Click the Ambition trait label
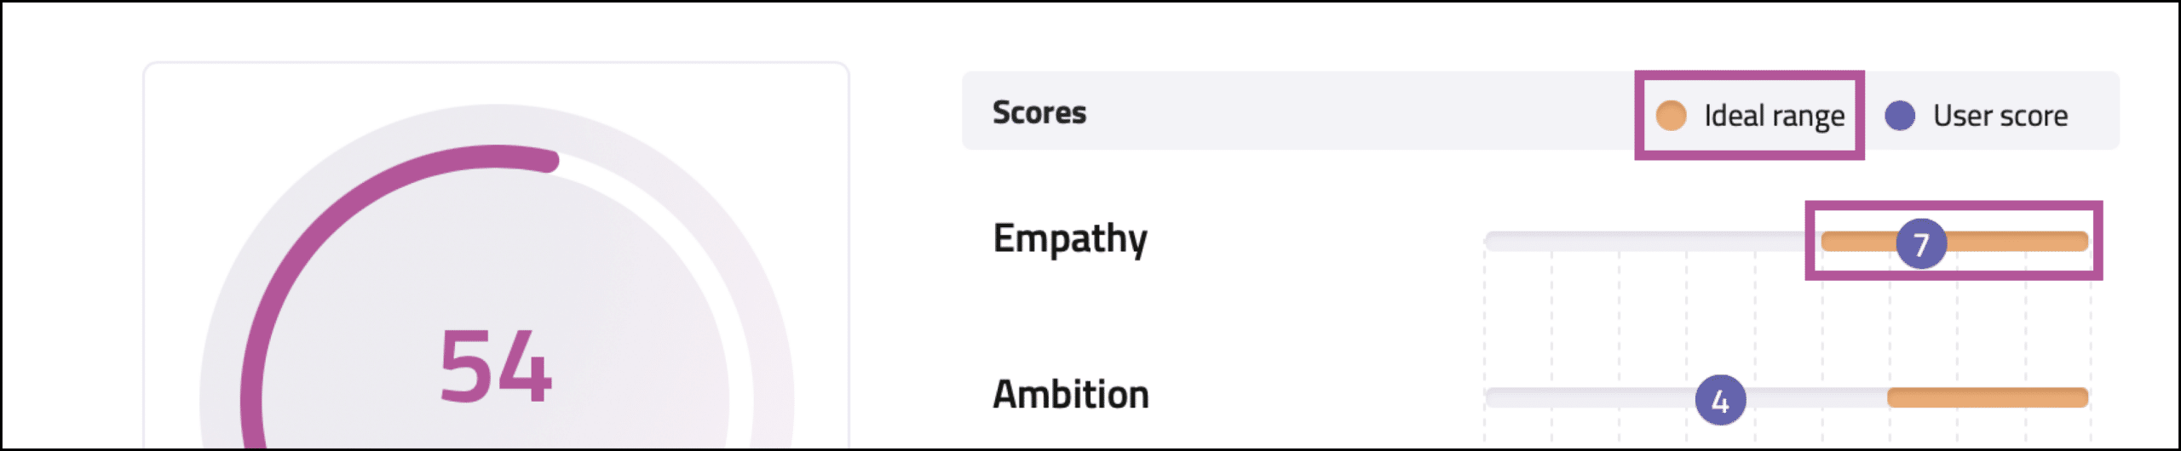 pyautogui.click(x=1070, y=395)
